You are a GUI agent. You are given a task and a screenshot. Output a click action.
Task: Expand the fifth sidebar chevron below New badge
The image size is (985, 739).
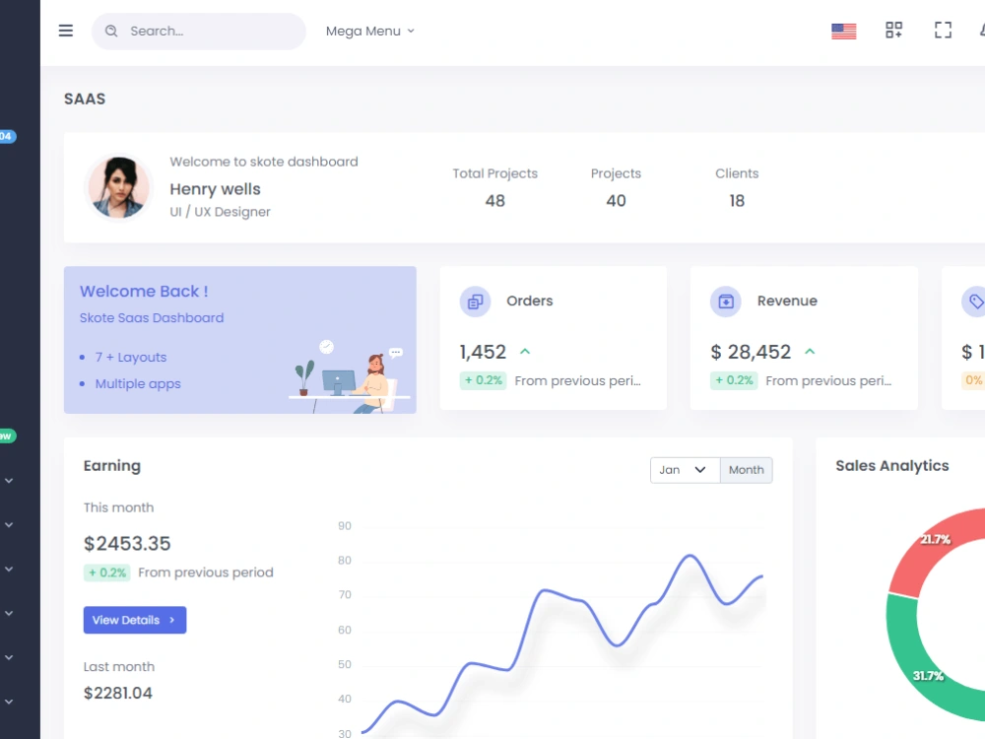9,657
